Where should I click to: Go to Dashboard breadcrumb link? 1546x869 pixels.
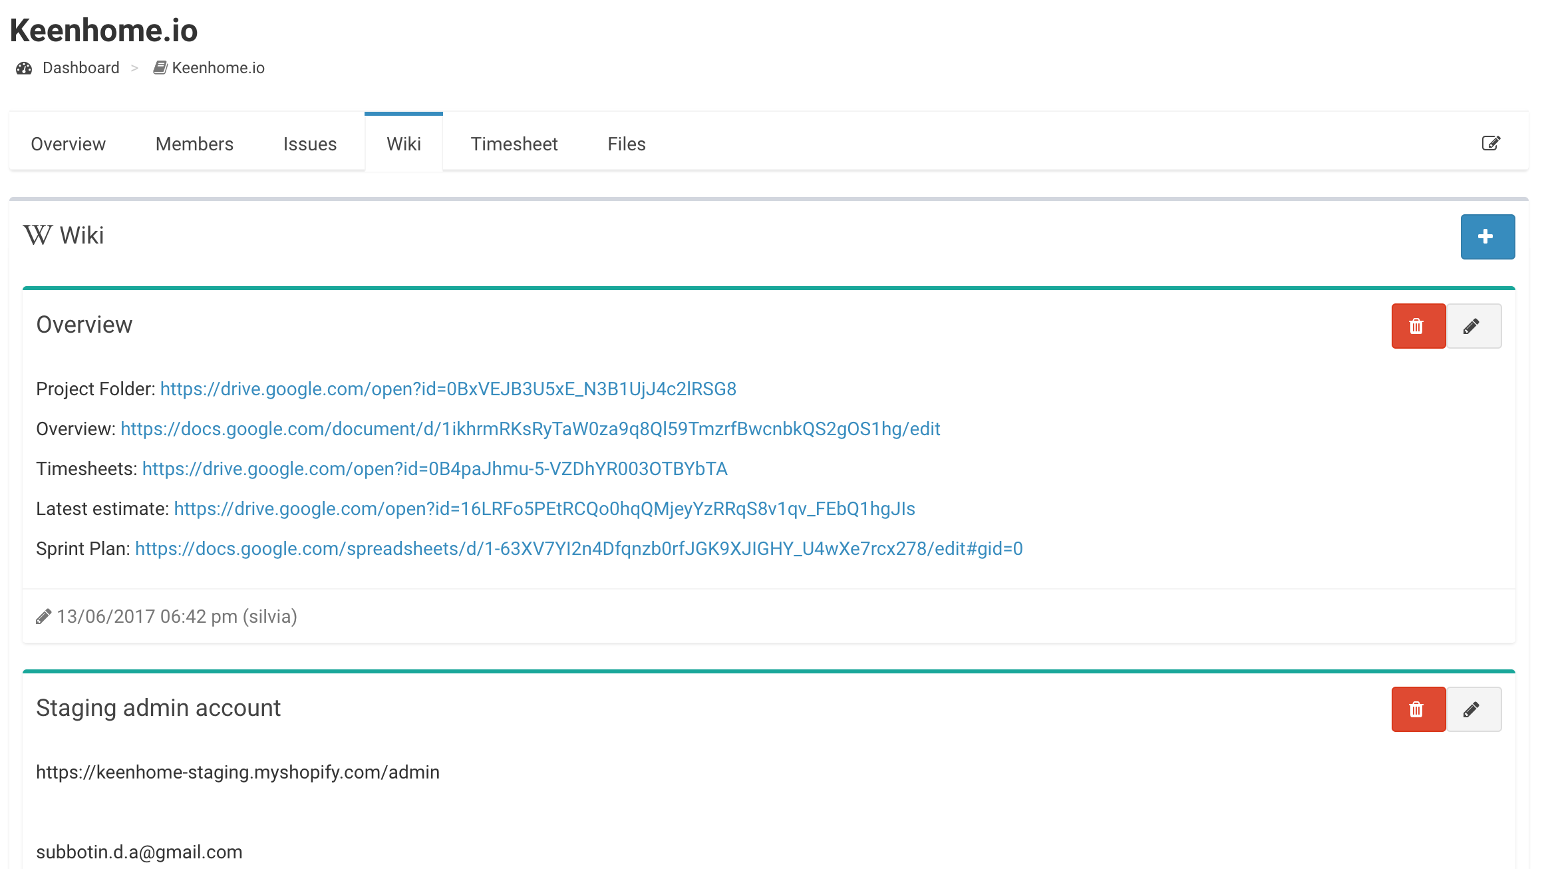point(81,68)
